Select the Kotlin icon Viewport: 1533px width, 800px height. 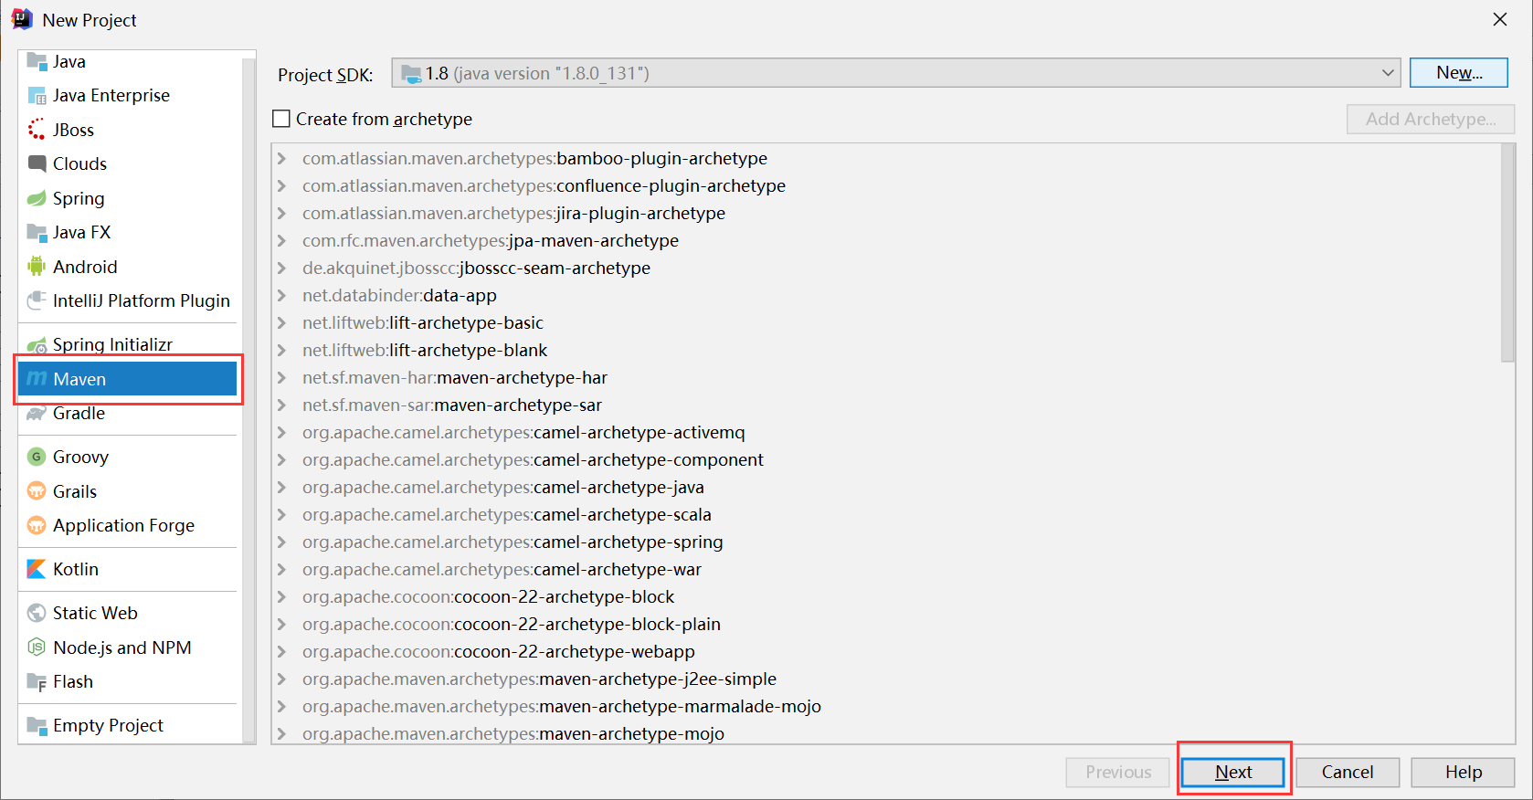point(37,569)
